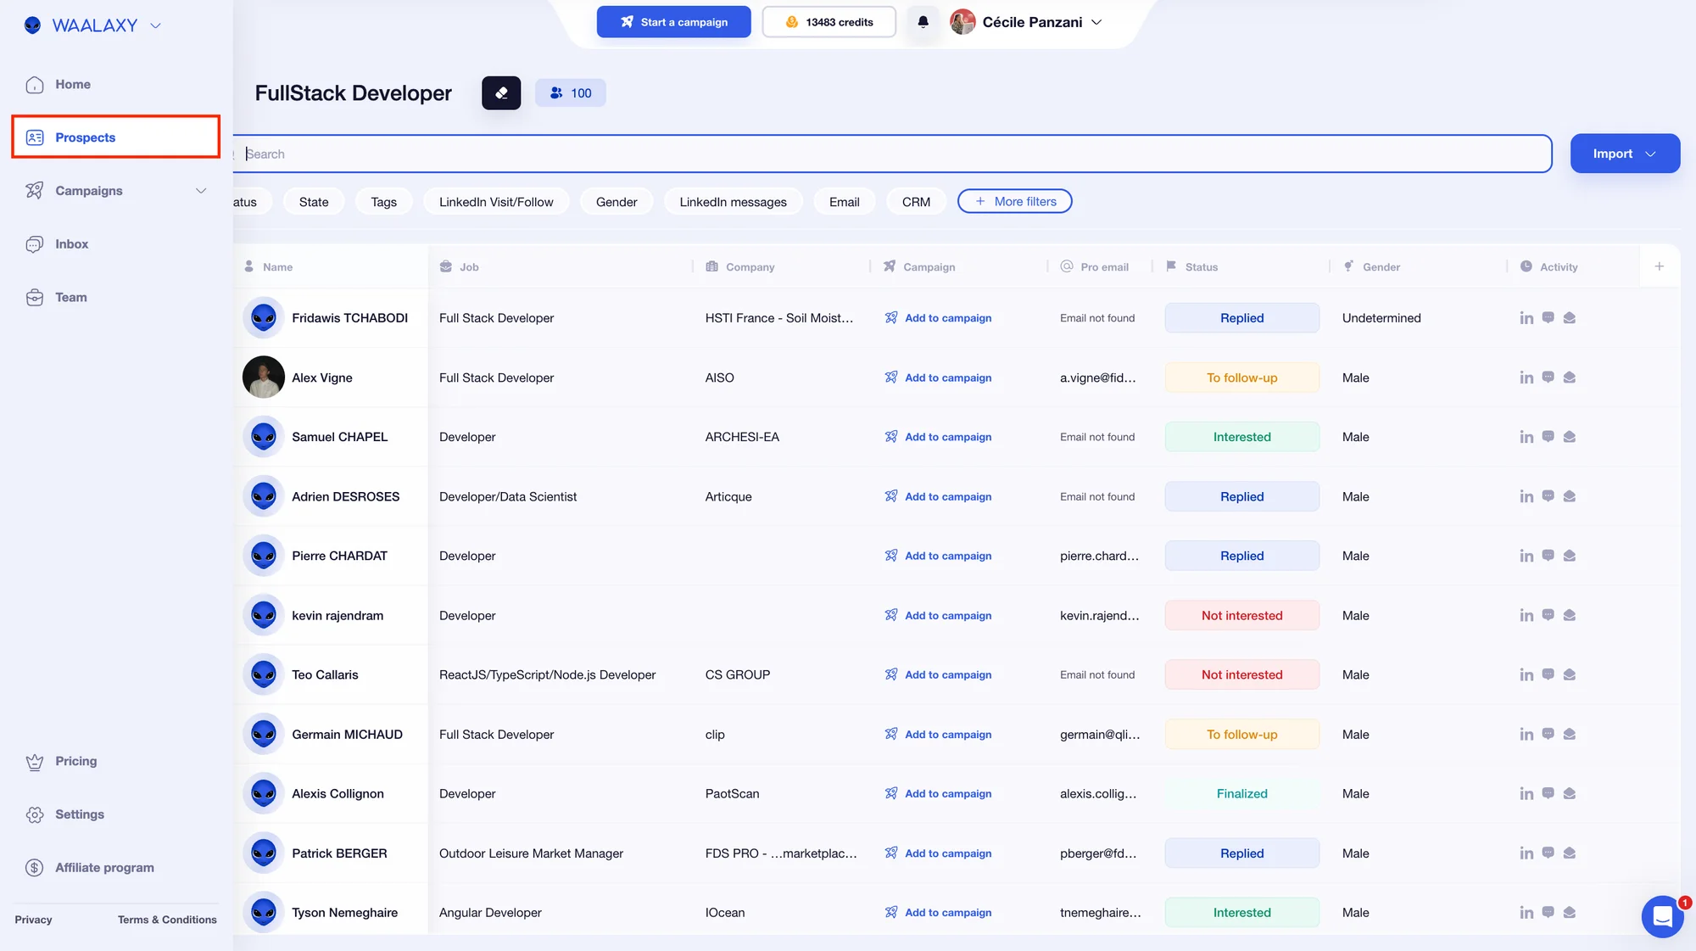Click email icon in kevin rajendram row

click(1570, 615)
